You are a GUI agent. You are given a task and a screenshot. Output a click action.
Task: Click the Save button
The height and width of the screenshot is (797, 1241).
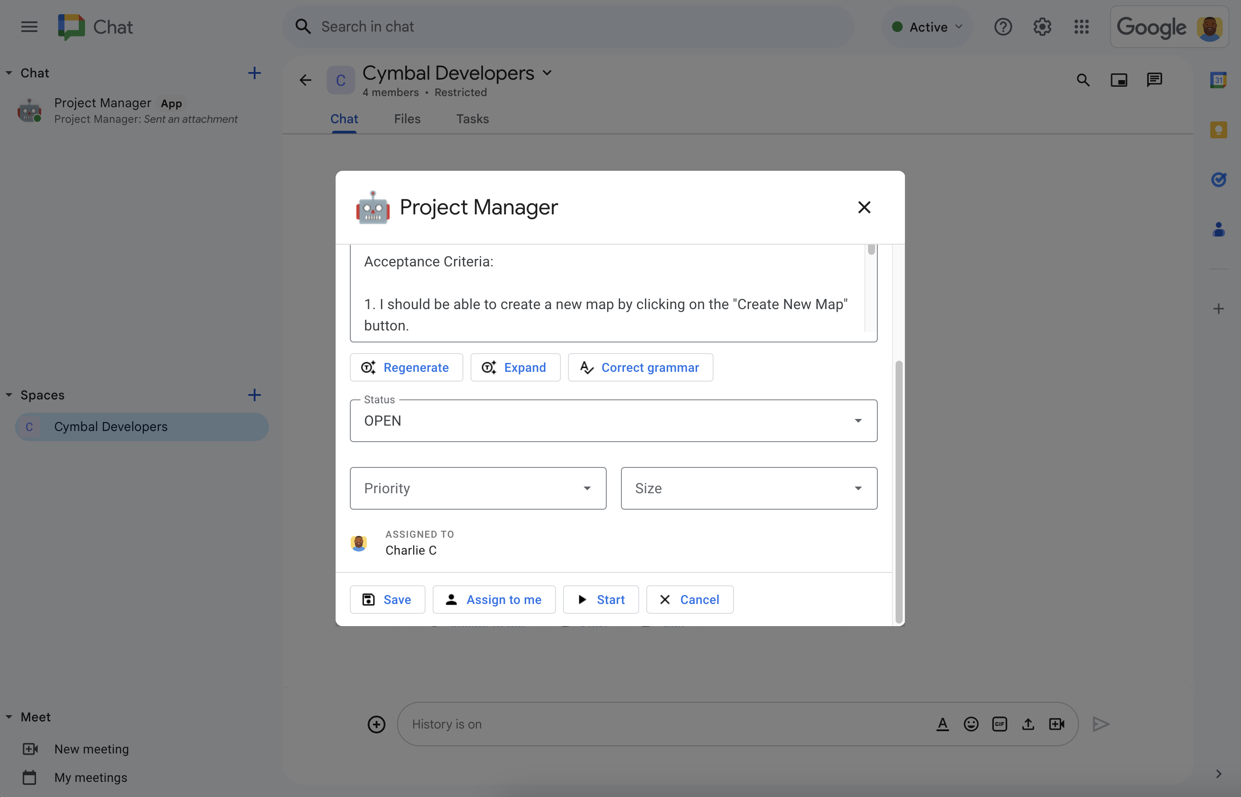387,598
